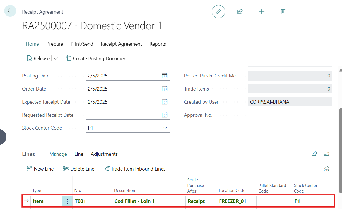Open the Order Date calendar picker
Image resolution: width=342 pixels, height=209 pixels.
[x=165, y=89]
